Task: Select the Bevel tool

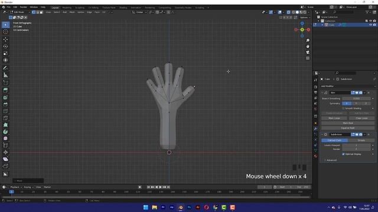Action: tap(5, 104)
